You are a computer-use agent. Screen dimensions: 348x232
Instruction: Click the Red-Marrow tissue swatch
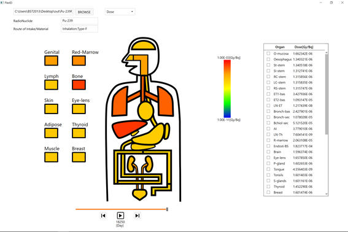point(79,61)
